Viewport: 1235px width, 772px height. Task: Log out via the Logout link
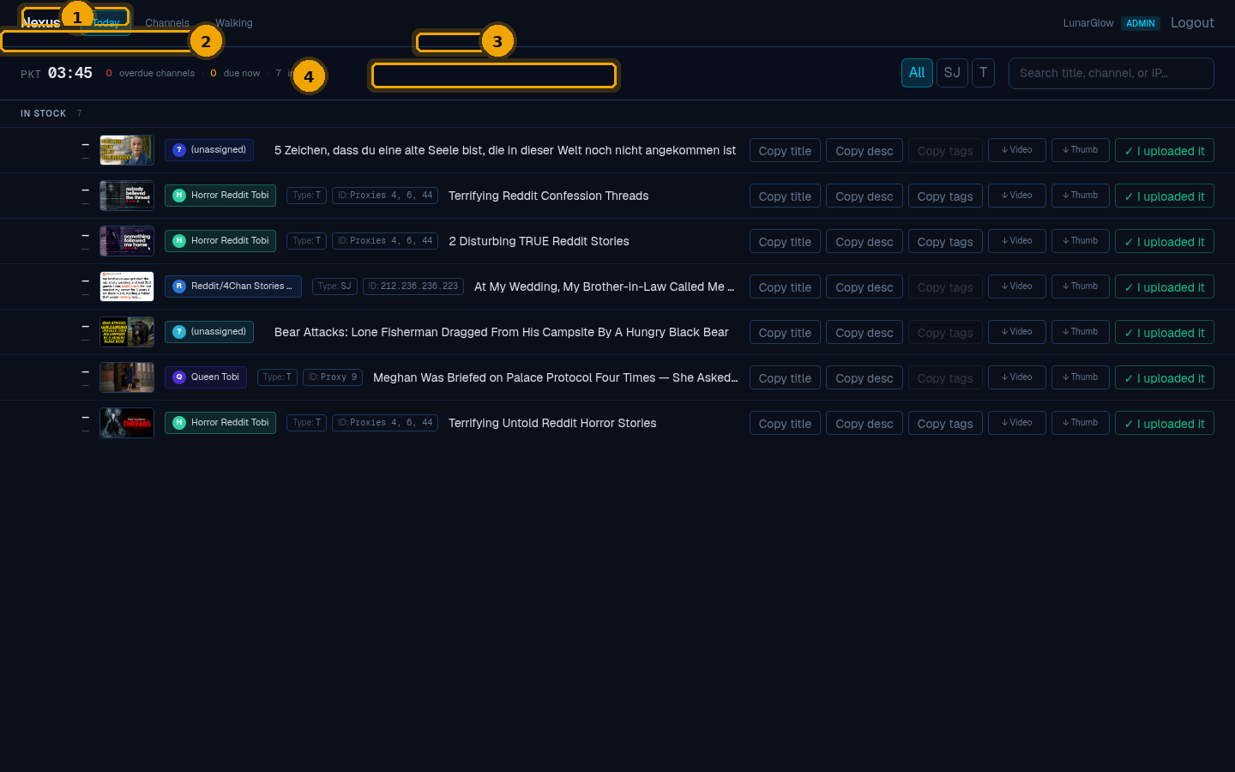coord(1192,23)
